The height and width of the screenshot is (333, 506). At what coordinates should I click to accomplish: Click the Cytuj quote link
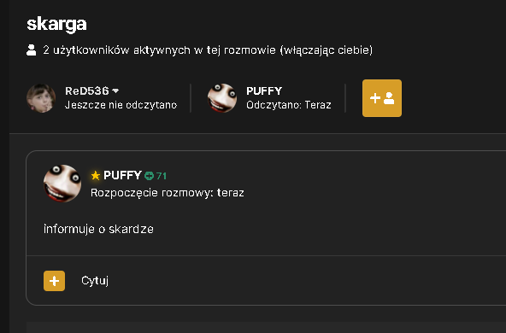click(x=95, y=281)
